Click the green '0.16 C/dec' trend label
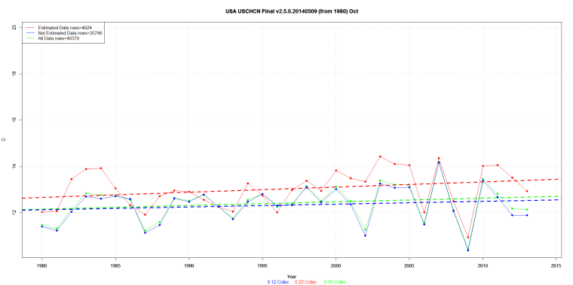Screen dimensions: 573x285 (335, 282)
